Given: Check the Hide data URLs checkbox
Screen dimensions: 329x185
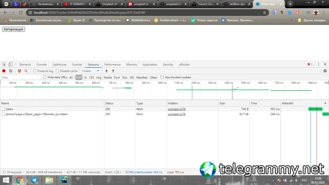Looking at the screenshot, I should coord(45,77).
